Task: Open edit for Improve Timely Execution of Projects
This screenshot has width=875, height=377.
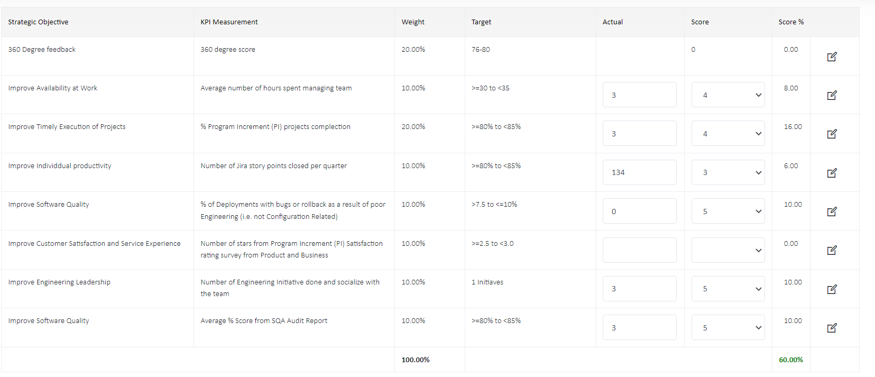Action: (x=832, y=134)
